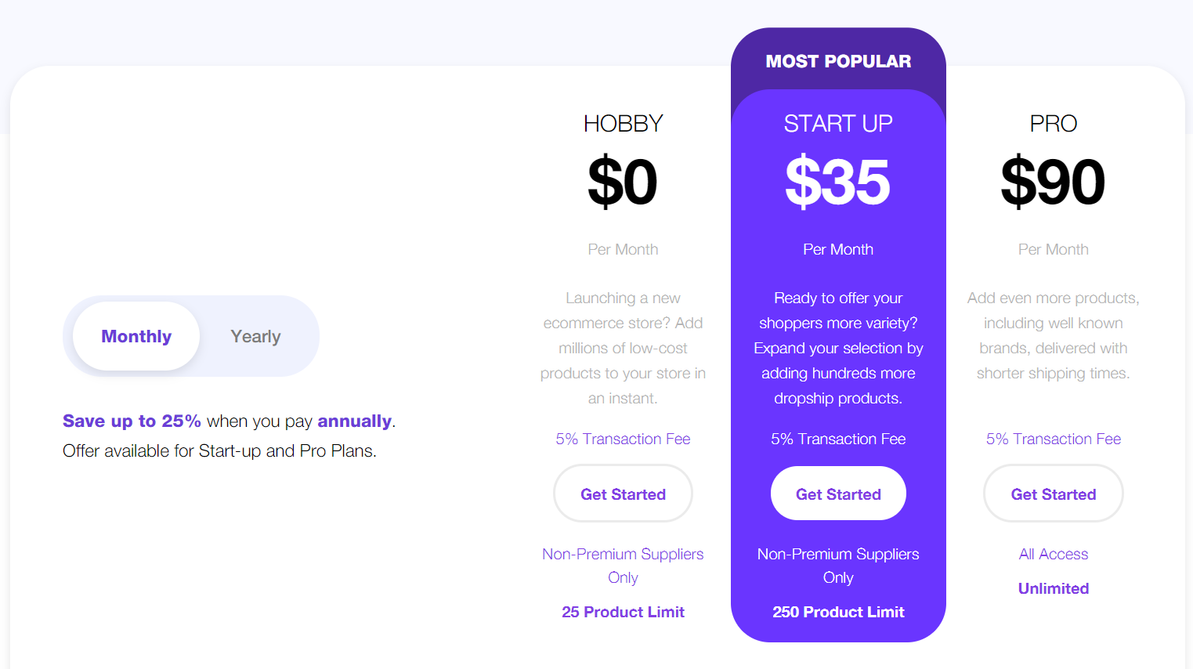Switch billing to Monthly

(136, 336)
